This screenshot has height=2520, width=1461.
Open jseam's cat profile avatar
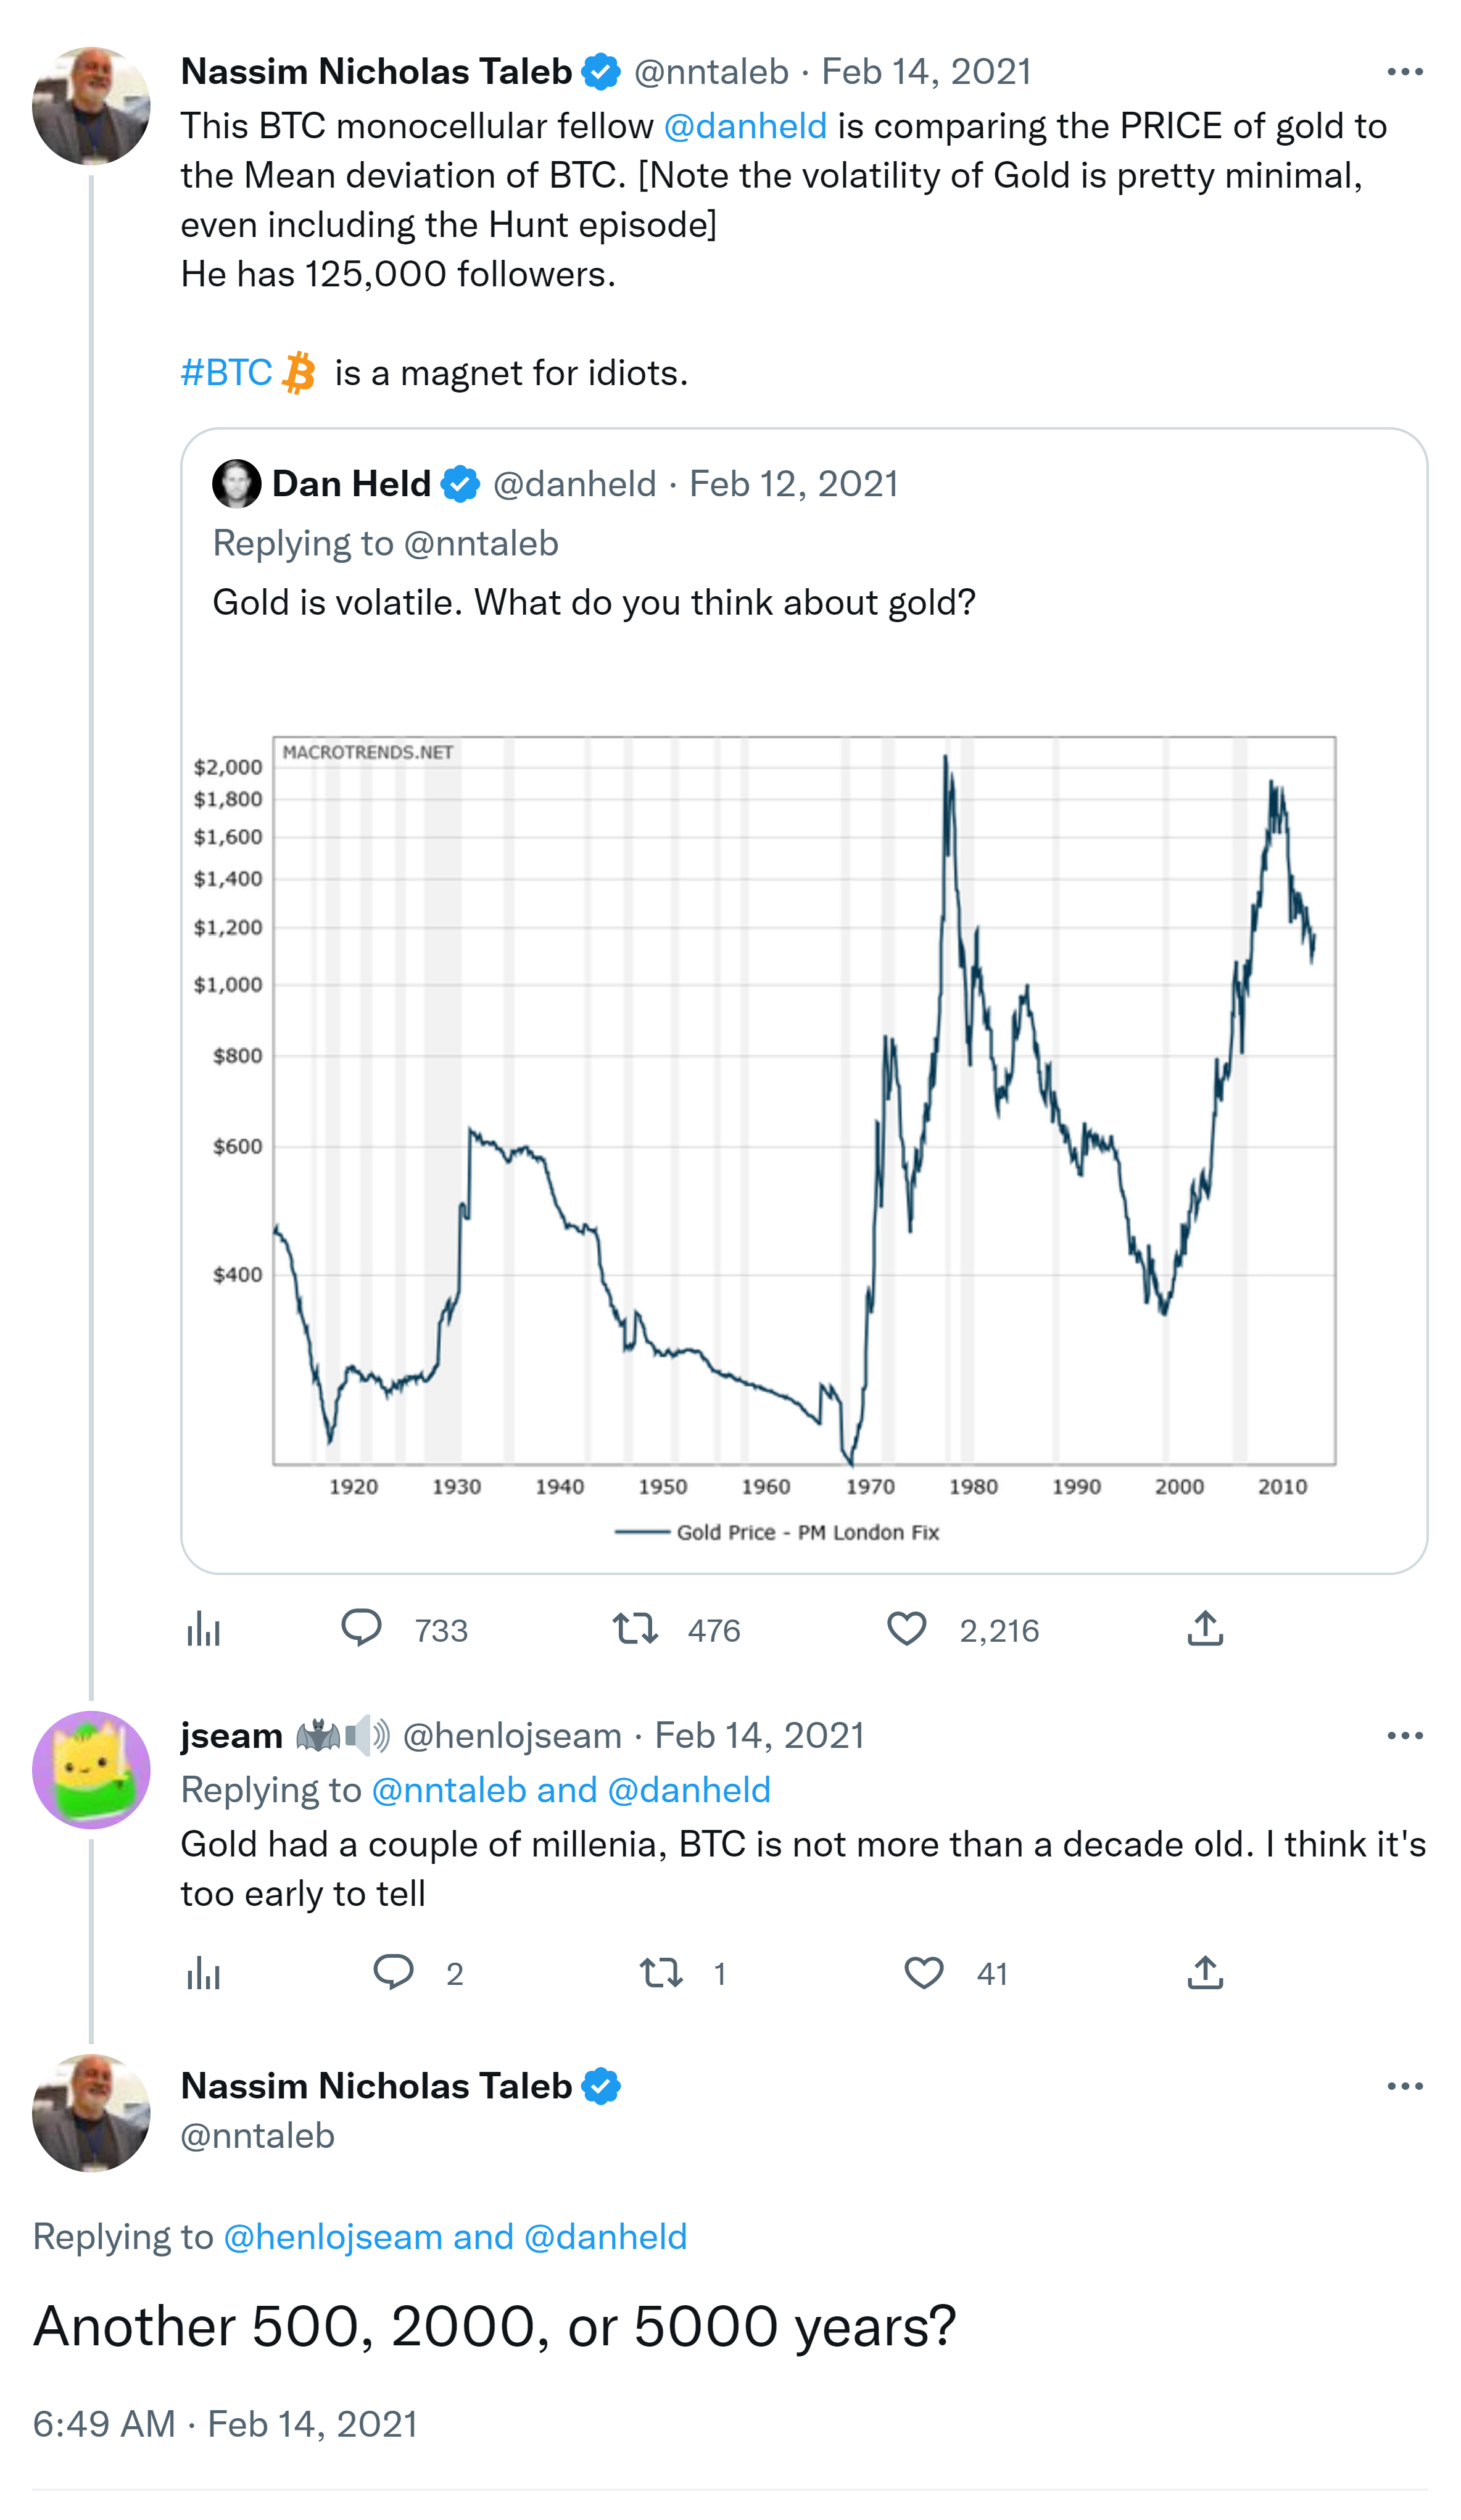tap(91, 1769)
